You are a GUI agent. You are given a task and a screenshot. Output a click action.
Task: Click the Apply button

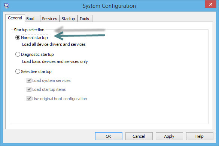pyautogui.click(x=169, y=136)
